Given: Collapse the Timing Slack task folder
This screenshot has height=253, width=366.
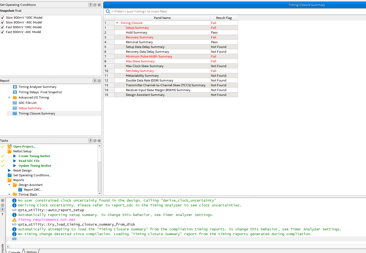Looking at the screenshot, I should pyautogui.click(x=9, y=194).
